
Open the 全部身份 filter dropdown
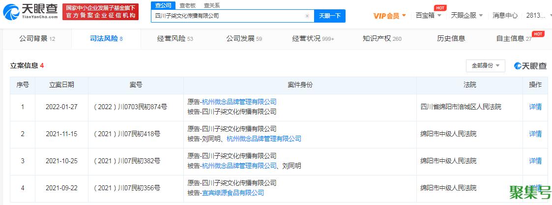485,65
